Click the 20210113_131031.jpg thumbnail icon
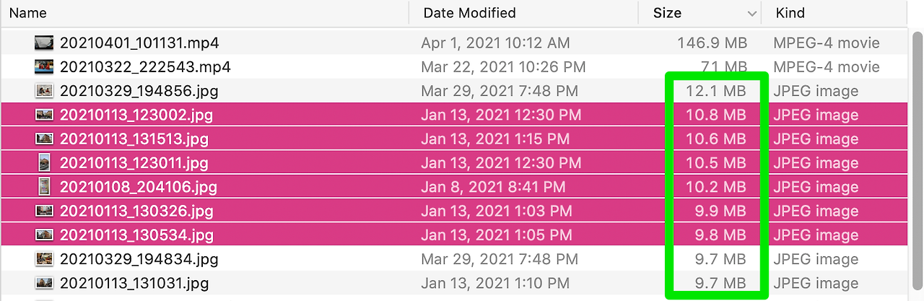Screen dimensions: 924x301 pos(44,283)
